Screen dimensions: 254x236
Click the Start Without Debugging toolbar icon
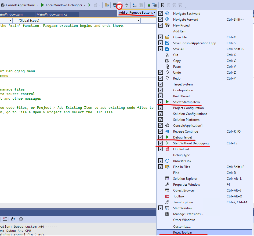click(89, 5)
